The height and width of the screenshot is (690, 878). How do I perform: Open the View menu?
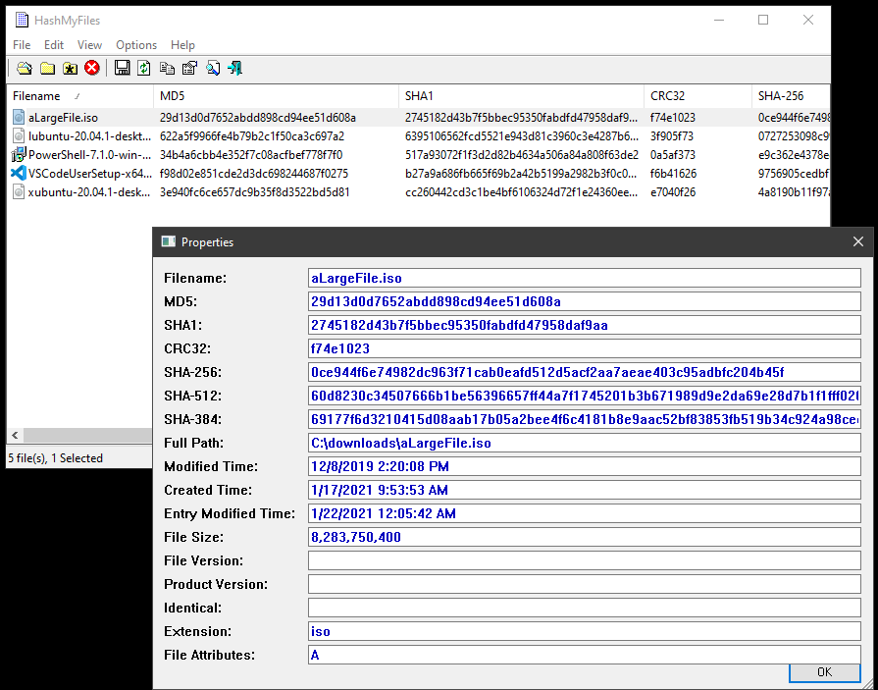click(x=89, y=45)
